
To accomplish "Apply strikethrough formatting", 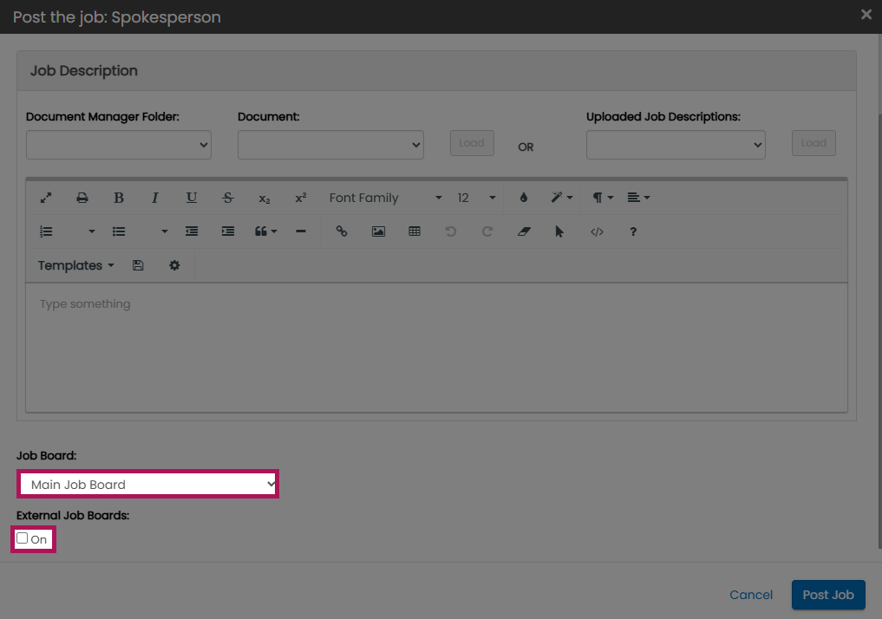I will click(228, 198).
